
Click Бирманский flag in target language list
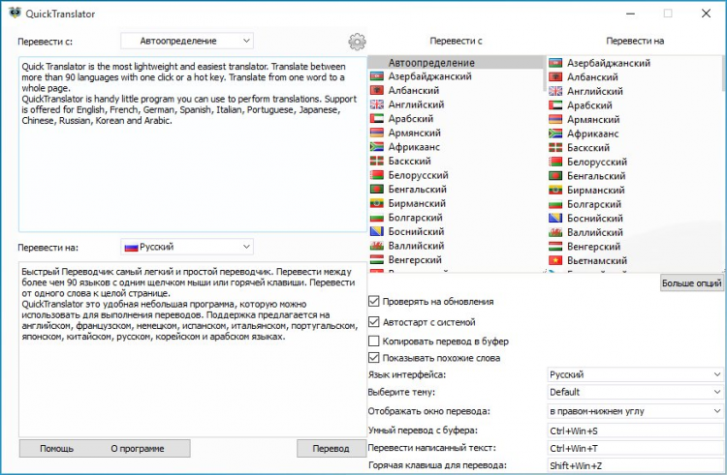[555, 191]
